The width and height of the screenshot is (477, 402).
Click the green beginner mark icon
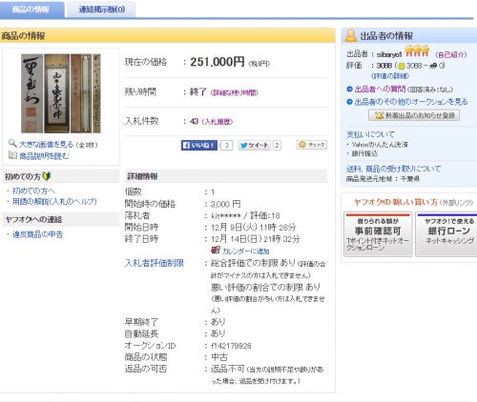click(47, 176)
